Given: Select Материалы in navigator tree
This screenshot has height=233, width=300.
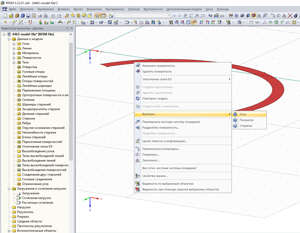Looking at the screenshot, I should click(x=30, y=53).
